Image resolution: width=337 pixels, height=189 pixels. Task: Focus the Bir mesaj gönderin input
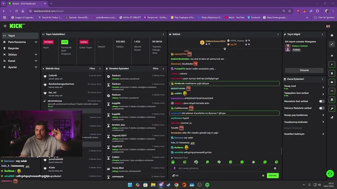coord(225,168)
